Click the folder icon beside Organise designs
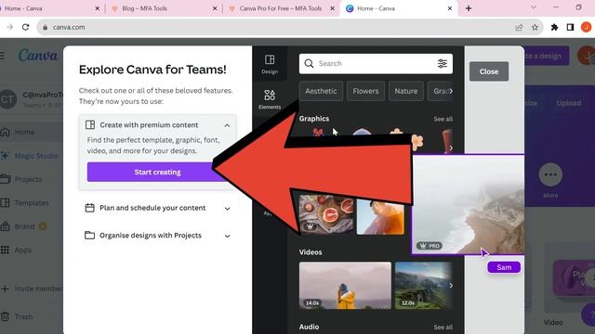Viewport: 595px width, 334px height. [x=89, y=235]
